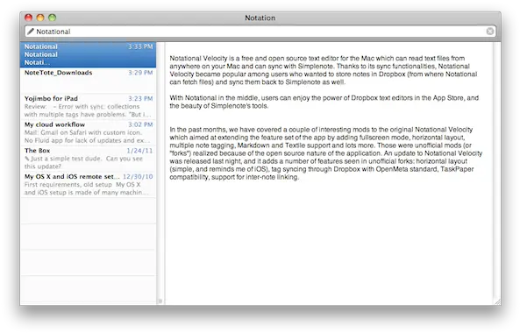Select the My cloud workflow note

point(89,132)
